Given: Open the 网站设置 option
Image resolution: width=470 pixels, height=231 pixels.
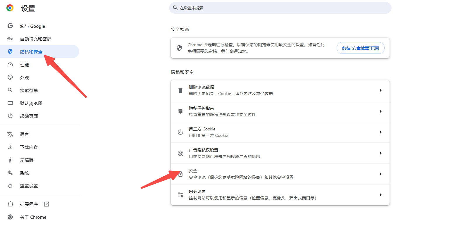Looking at the screenshot, I should point(280,195).
